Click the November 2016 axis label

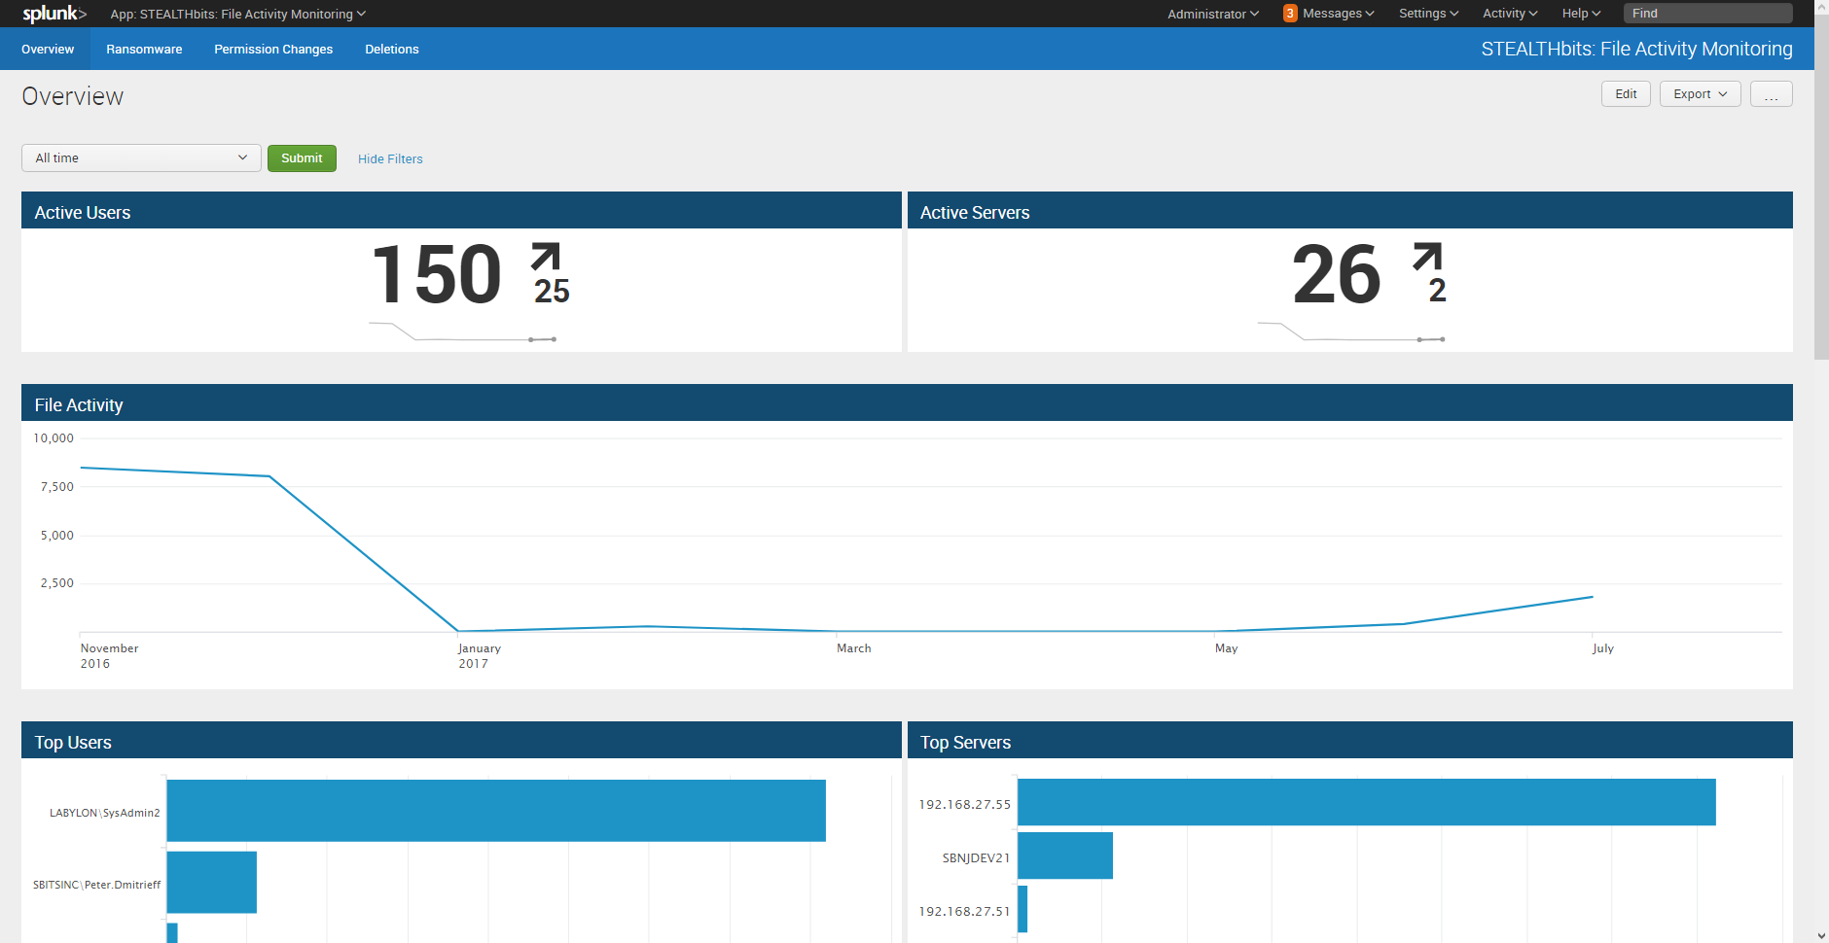coord(109,656)
